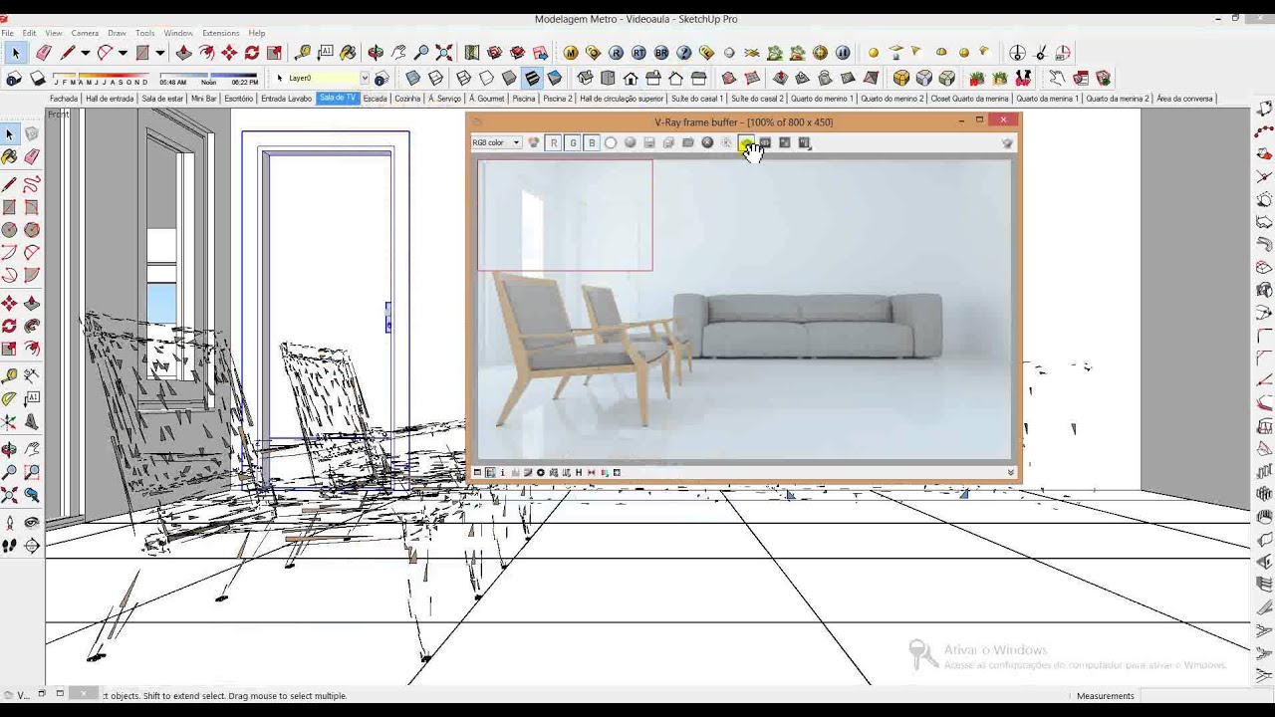Click the V-Ray RT render icon
The image size is (1275, 717).
coord(638,53)
